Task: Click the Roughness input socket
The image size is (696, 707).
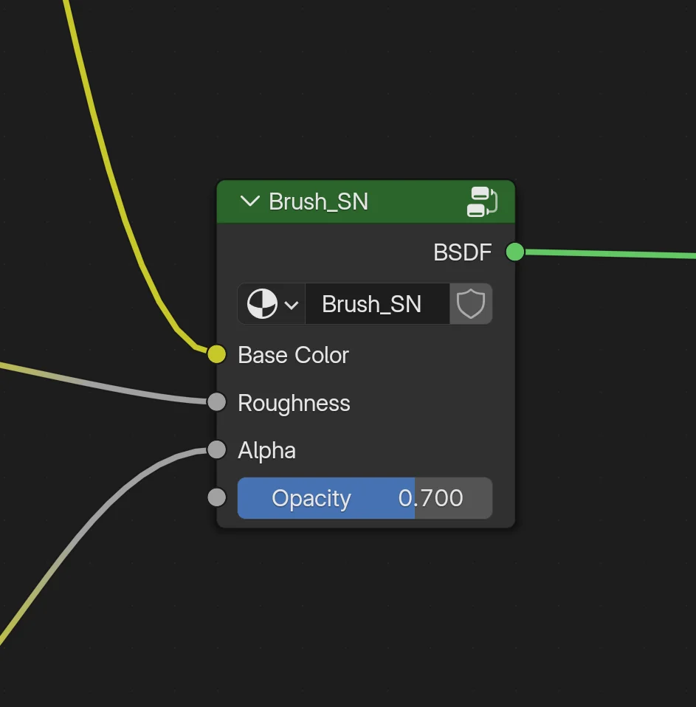Action: tap(216, 401)
